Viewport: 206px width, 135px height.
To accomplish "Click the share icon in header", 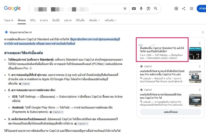I will [x=184, y=8].
